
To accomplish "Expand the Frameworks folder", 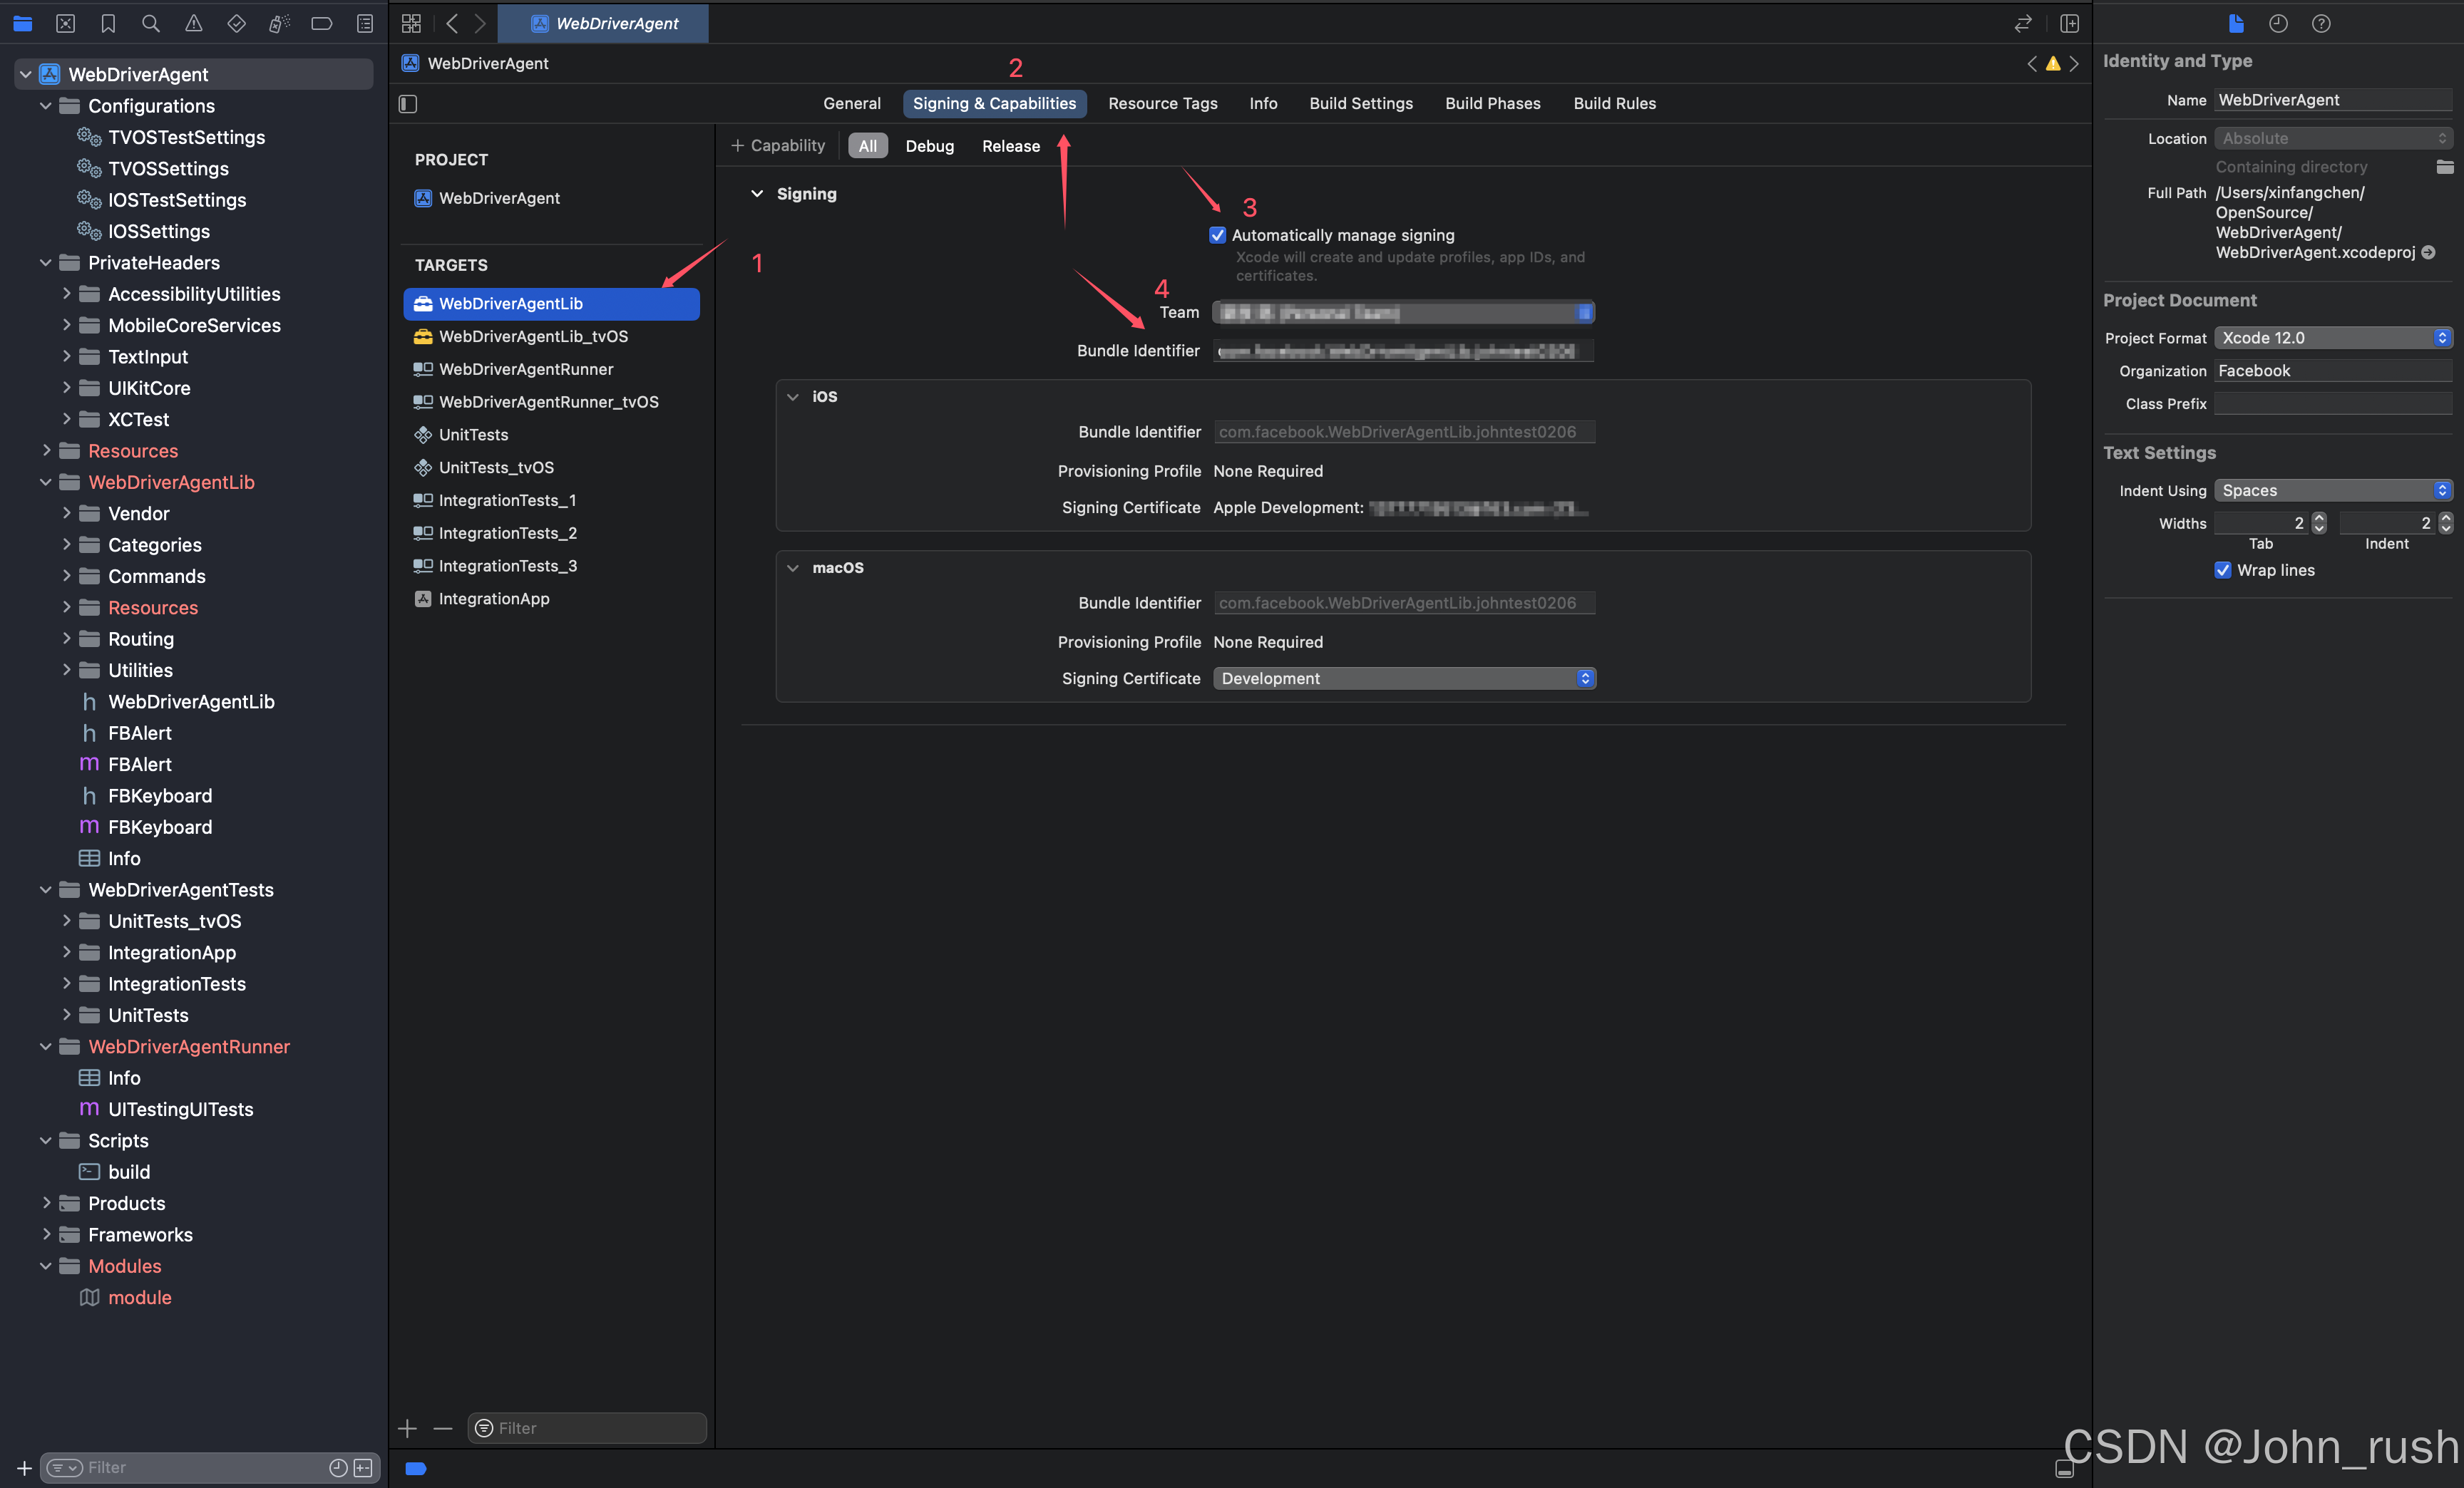I will tap(46, 1234).
